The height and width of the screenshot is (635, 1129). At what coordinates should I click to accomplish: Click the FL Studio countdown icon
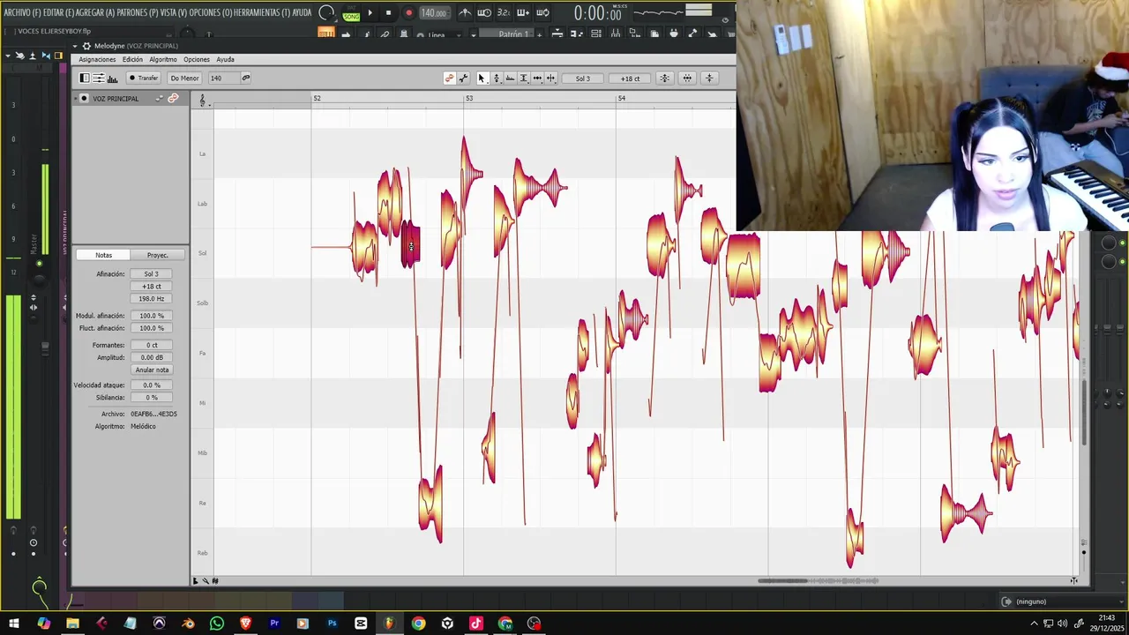point(504,12)
